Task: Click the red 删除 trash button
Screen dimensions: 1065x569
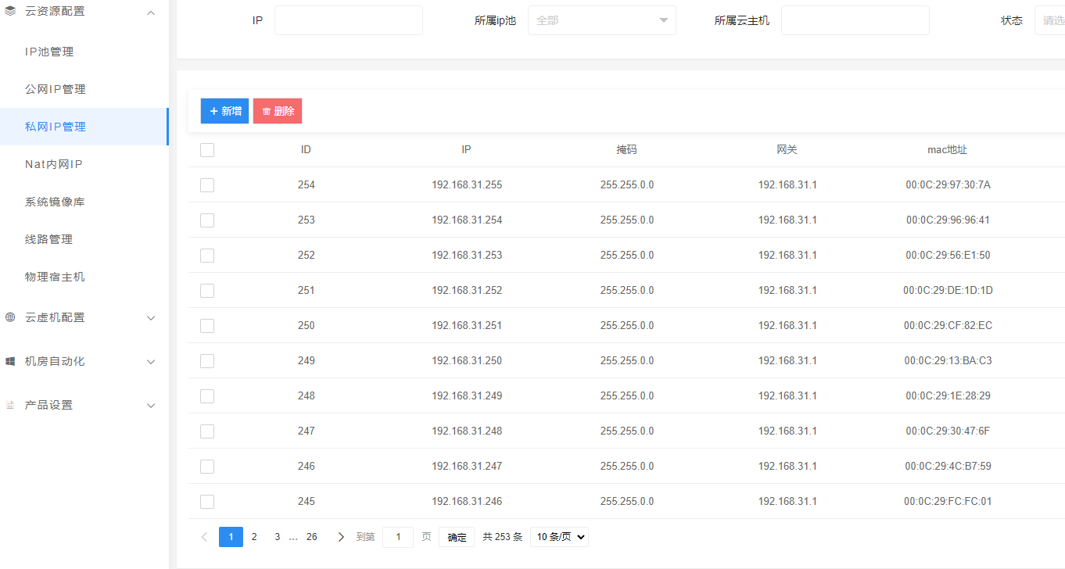Action: click(278, 111)
